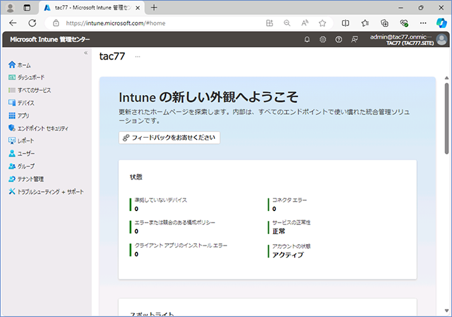Open 準拠していないデバイス status
Viewport: 452px width, 317px height.
coord(161,204)
